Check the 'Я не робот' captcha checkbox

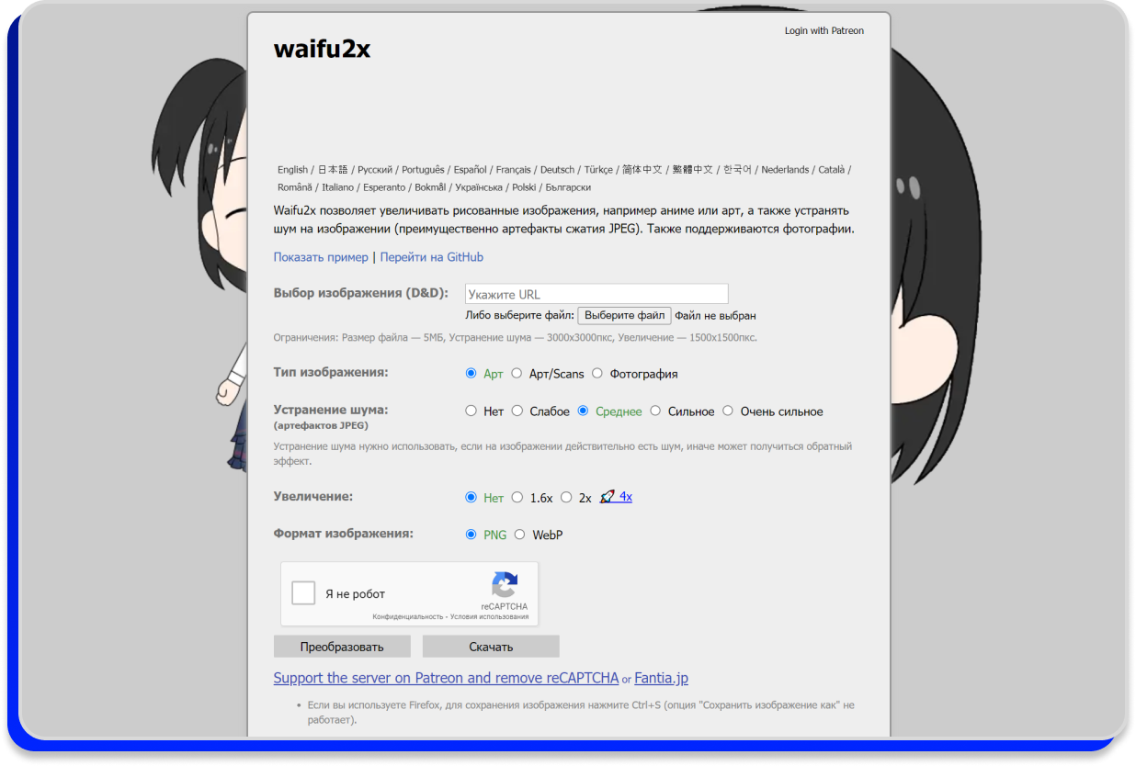(x=303, y=593)
